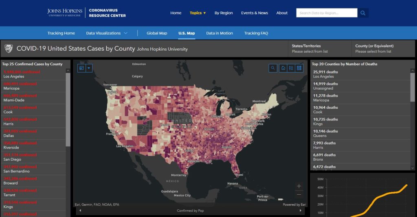This screenshot has width=417, height=217.
Task: Select 6,691 deaths Bronx row
Action: 360,157
